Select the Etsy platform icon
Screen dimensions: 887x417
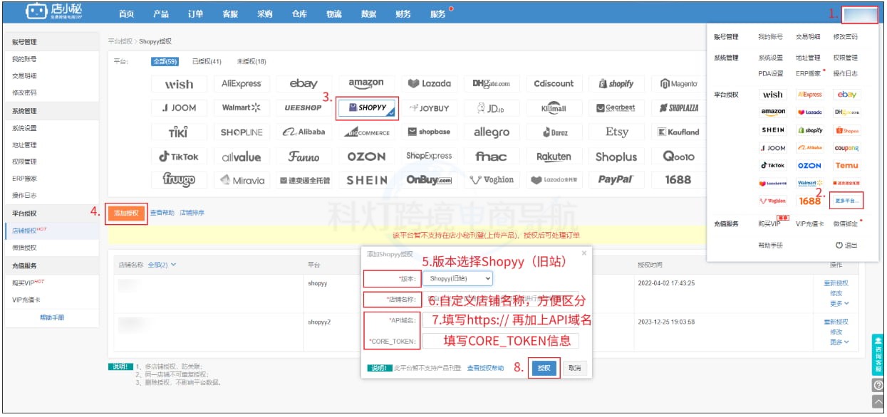tap(616, 132)
